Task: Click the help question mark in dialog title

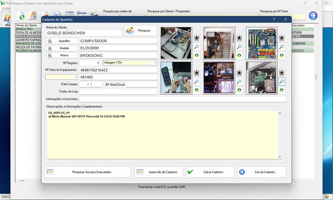Action: (273, 20)
